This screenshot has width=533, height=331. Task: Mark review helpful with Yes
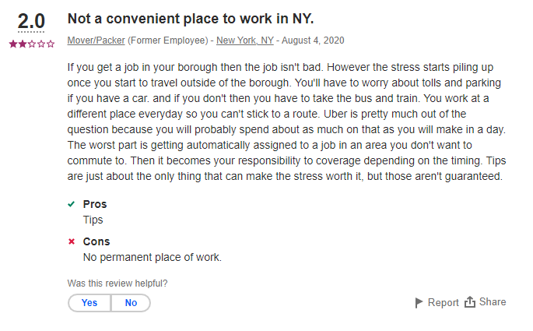click(89, 303)
